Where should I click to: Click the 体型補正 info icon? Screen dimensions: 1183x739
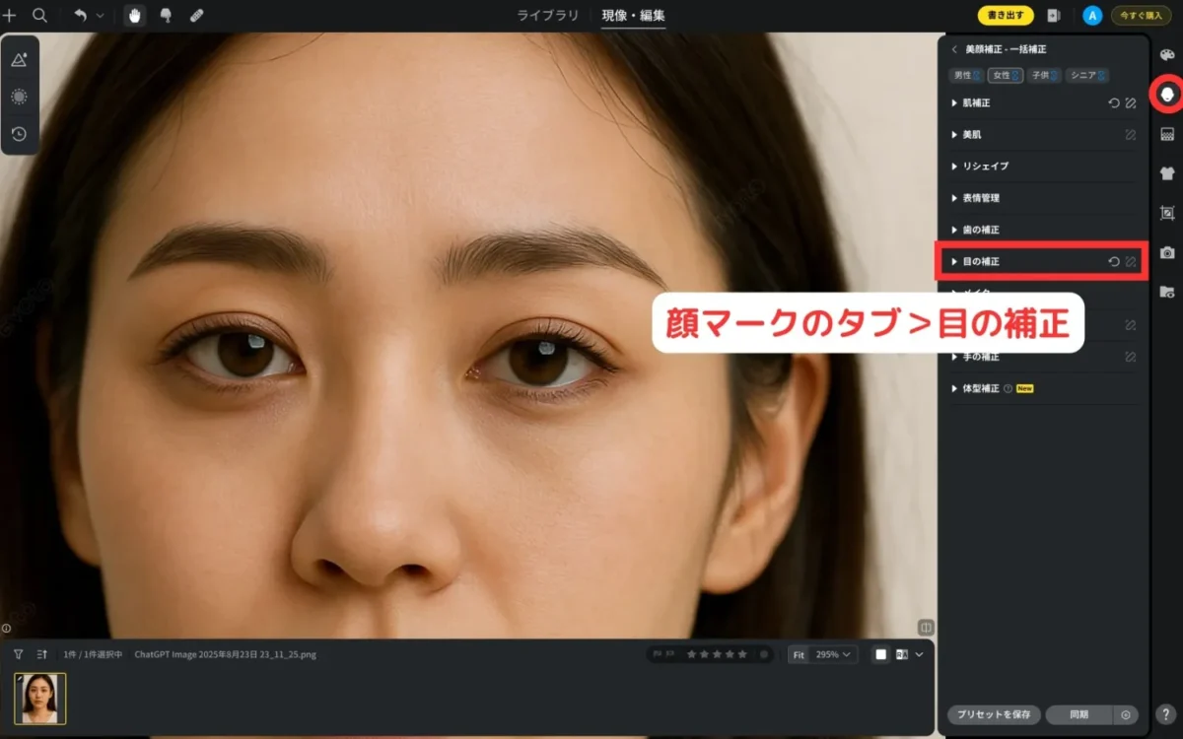1008,388
